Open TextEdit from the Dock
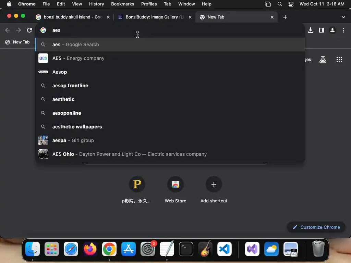 167,249
